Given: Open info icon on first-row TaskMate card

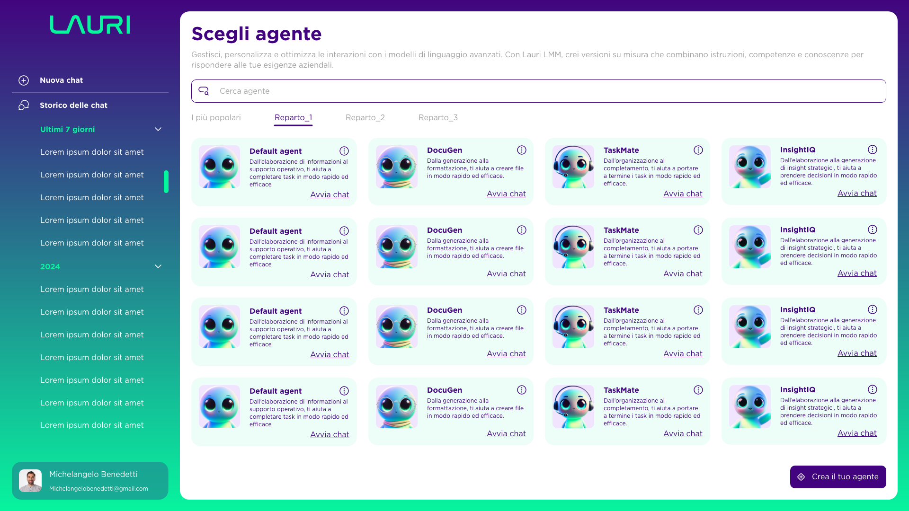Looking at the screenshot, I should (698, 150).
